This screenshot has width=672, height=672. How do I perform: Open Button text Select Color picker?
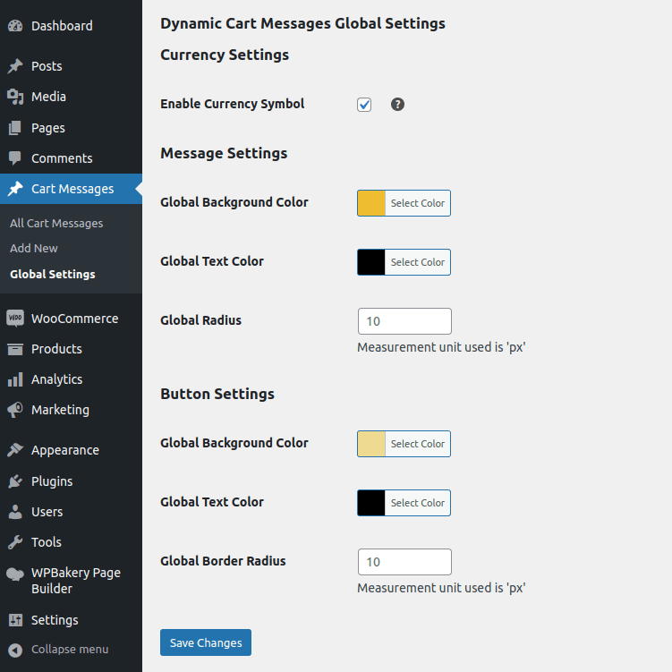pos(417,503)
